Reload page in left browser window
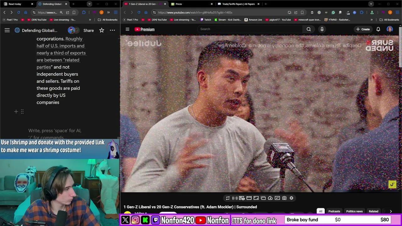Viewport: 402px width, 226px height. [x=19, y=12]
